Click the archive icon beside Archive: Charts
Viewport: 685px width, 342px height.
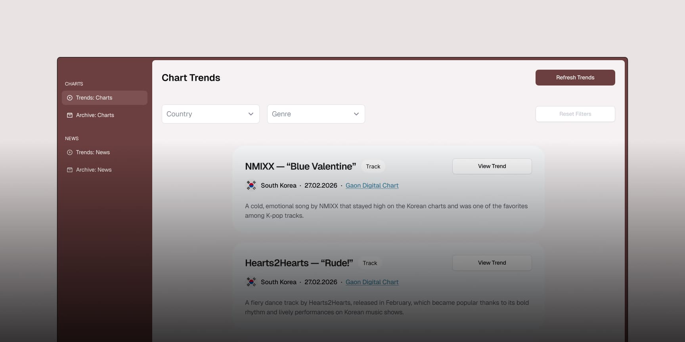(x=70, y=115)
